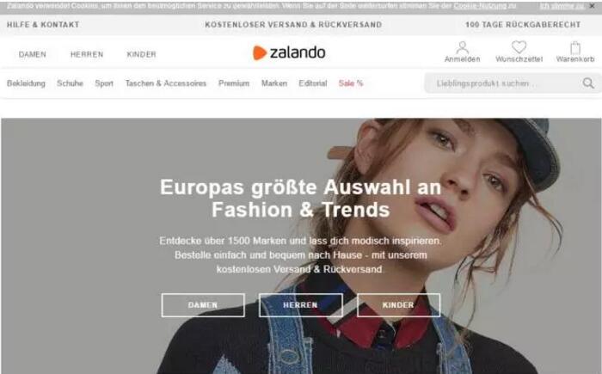Select HERREN in the top navigation
The width and height of the screenshot is (602, 374).
[x=87, y=54]
